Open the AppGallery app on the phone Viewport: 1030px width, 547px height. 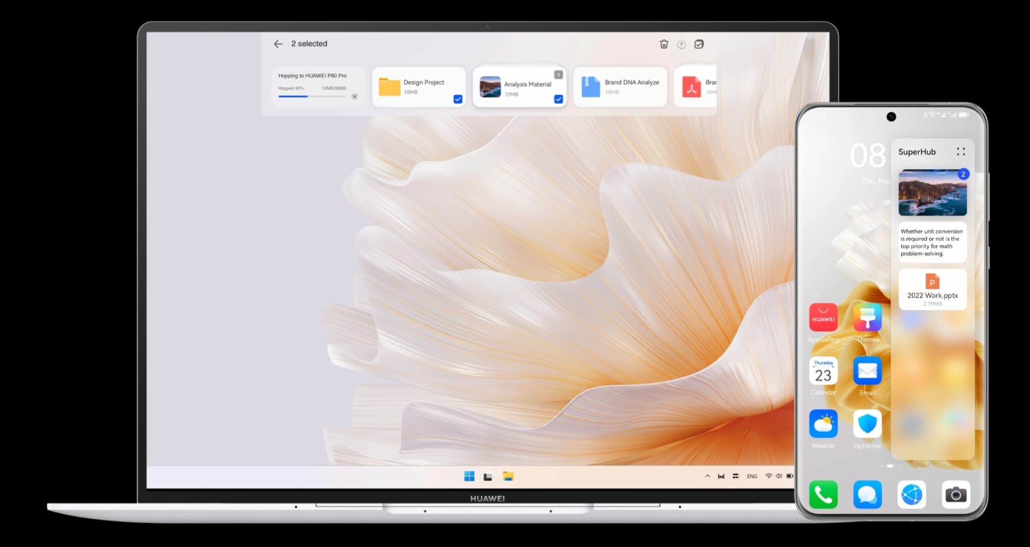[824, 318]
